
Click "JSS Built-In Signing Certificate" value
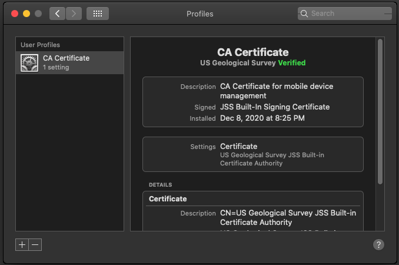275,107
